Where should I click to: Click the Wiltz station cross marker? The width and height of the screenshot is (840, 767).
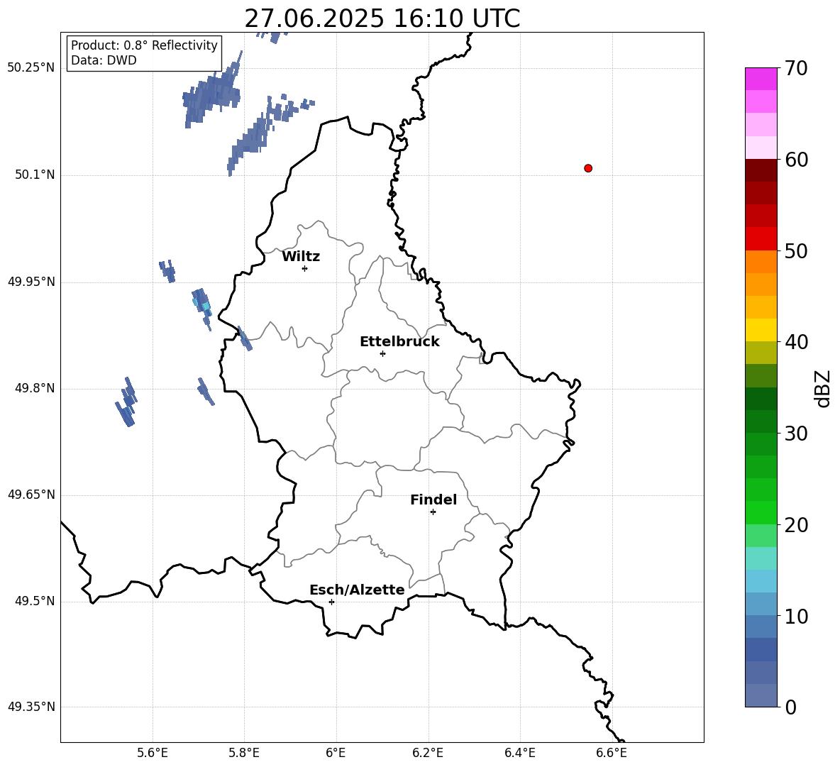305,268
